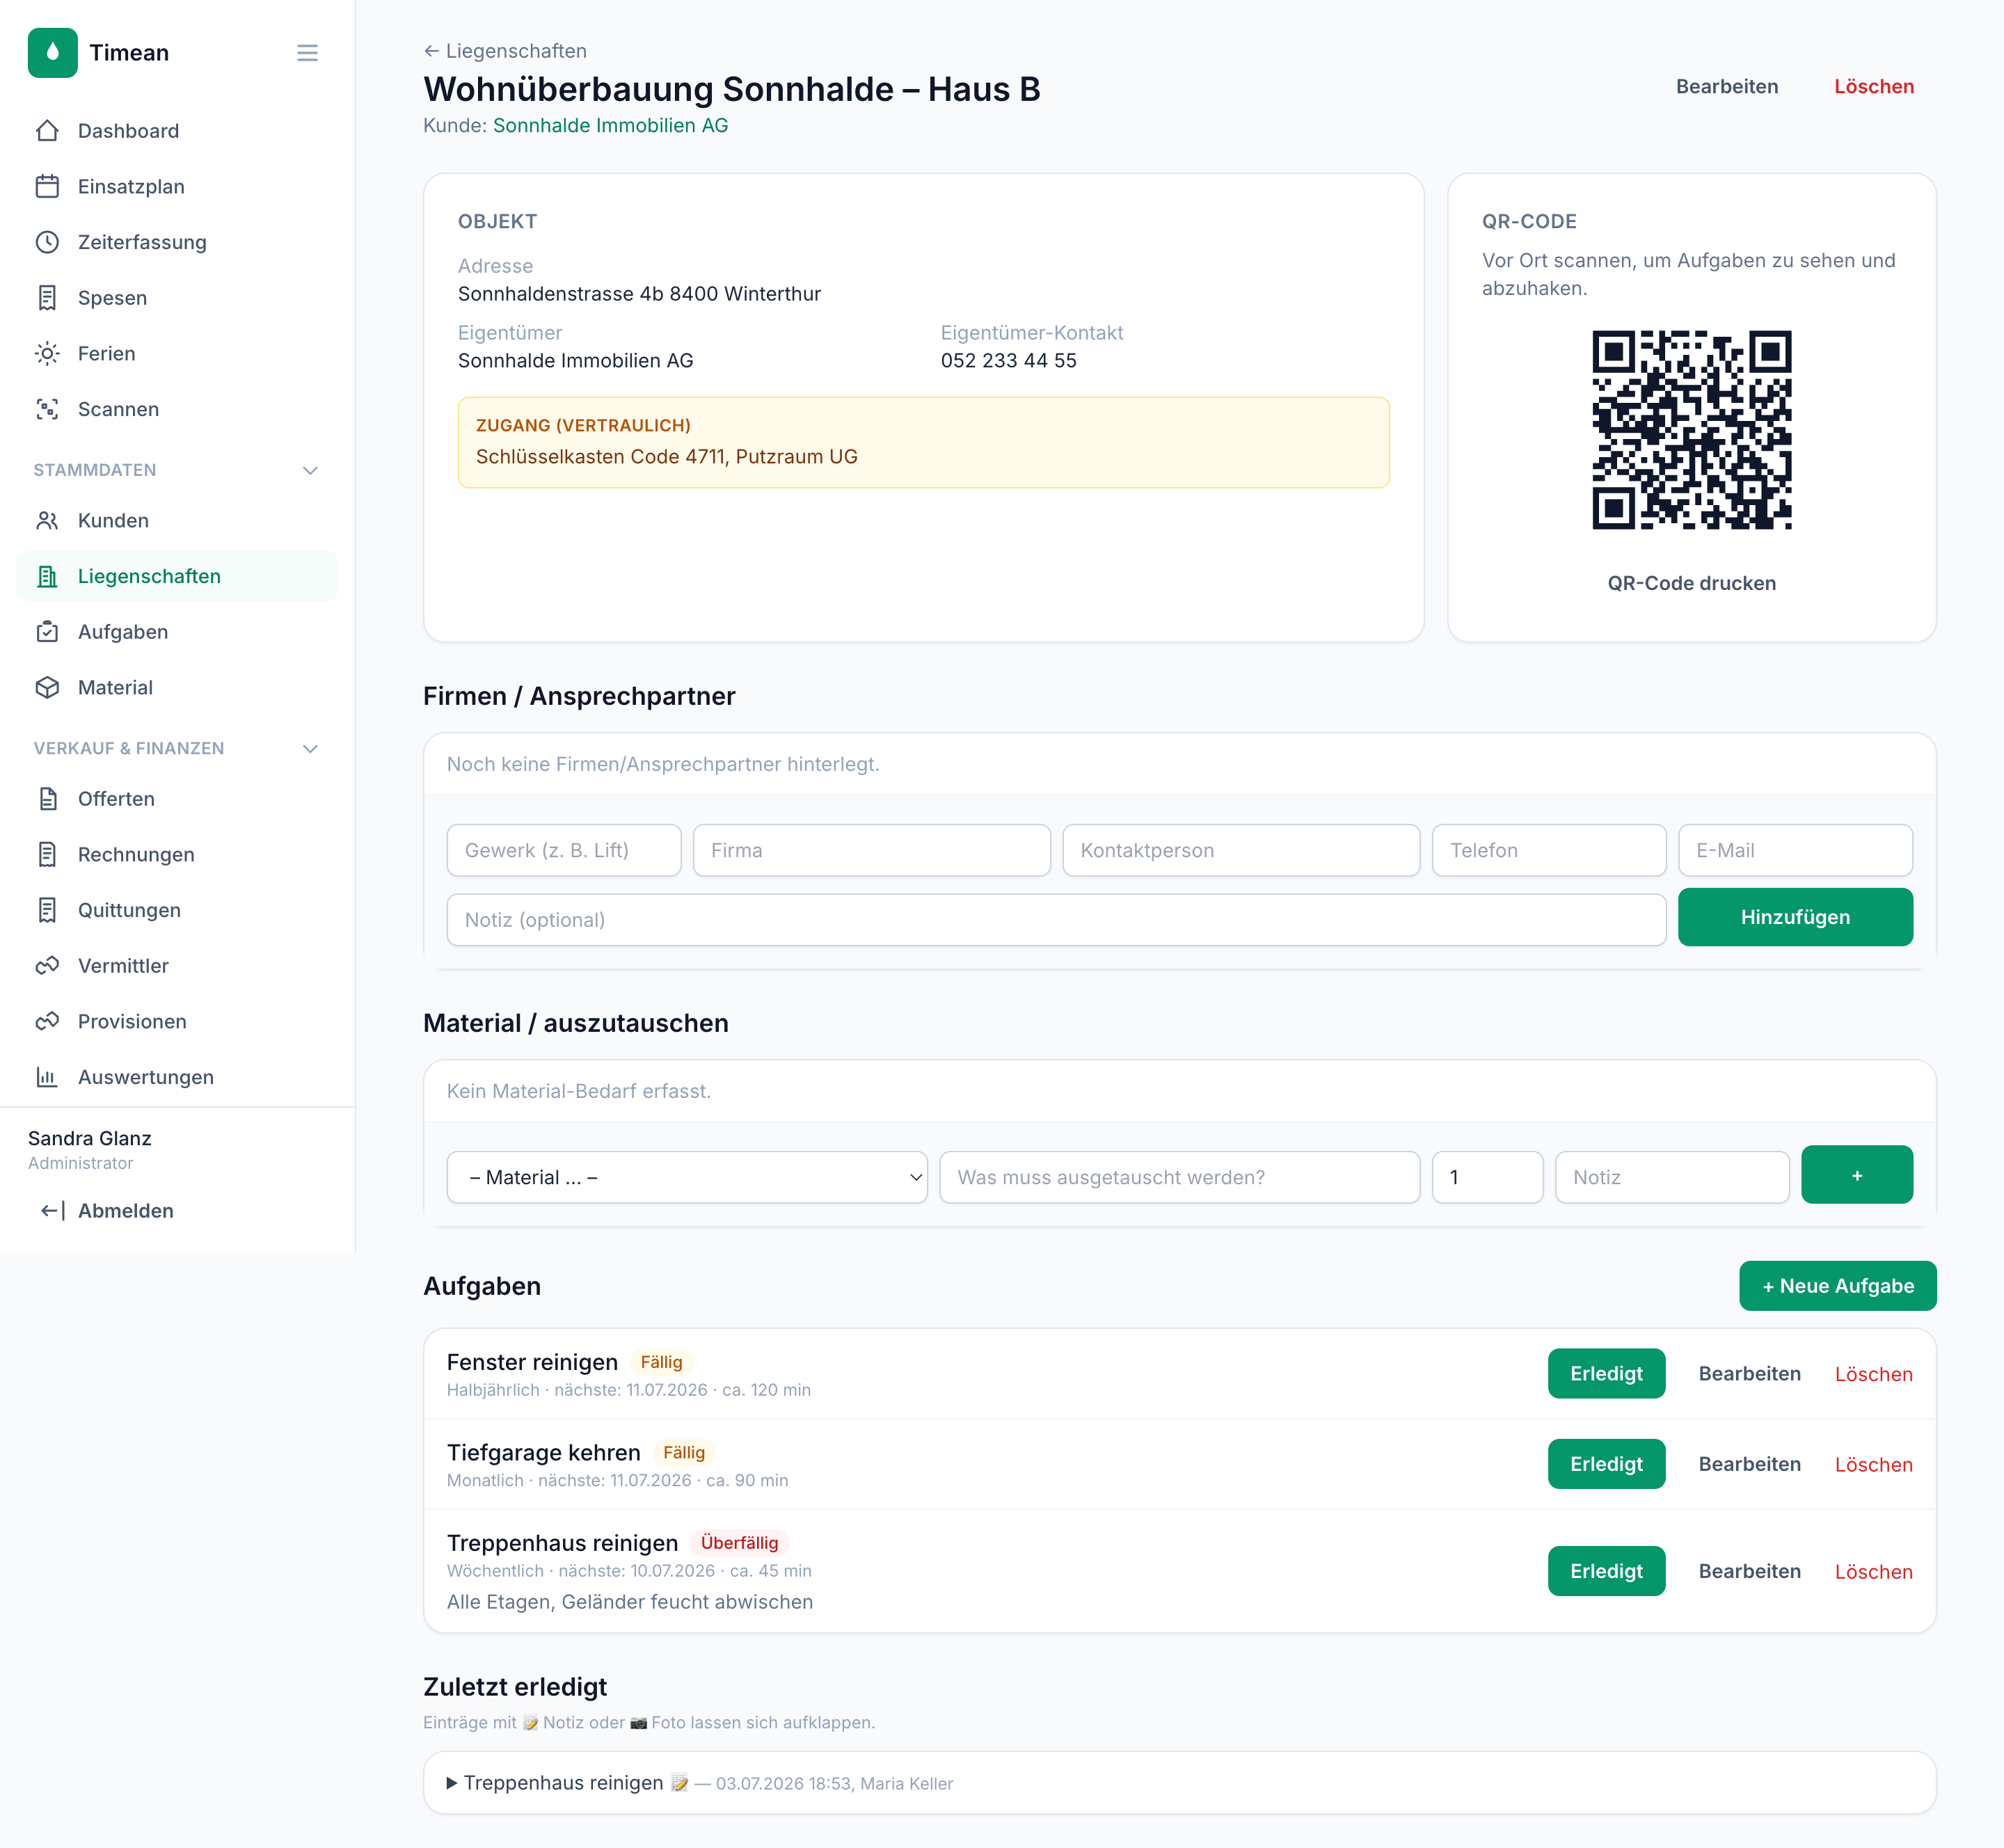Focus the Kontaktperson input field
Viewport: 2004px width, 1848px height.
click(x=1241, y=850)
